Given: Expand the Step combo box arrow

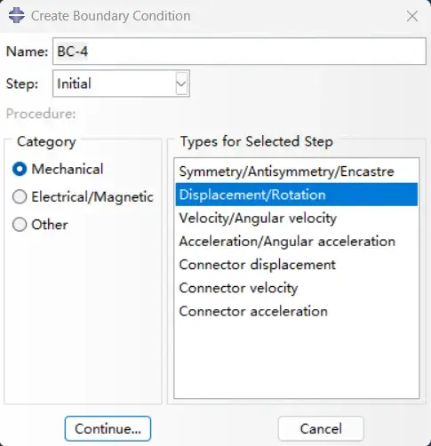Looking at the screenshot, I should pos(181,84).
